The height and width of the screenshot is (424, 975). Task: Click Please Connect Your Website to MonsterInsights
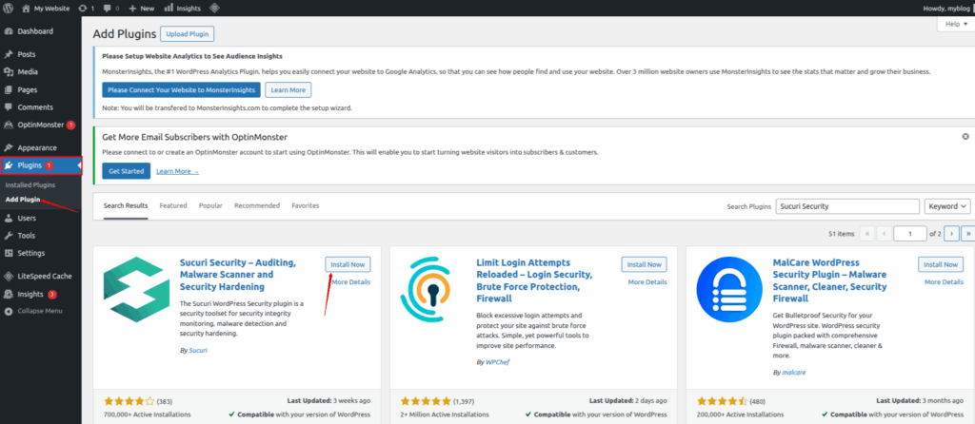[181, 90]
